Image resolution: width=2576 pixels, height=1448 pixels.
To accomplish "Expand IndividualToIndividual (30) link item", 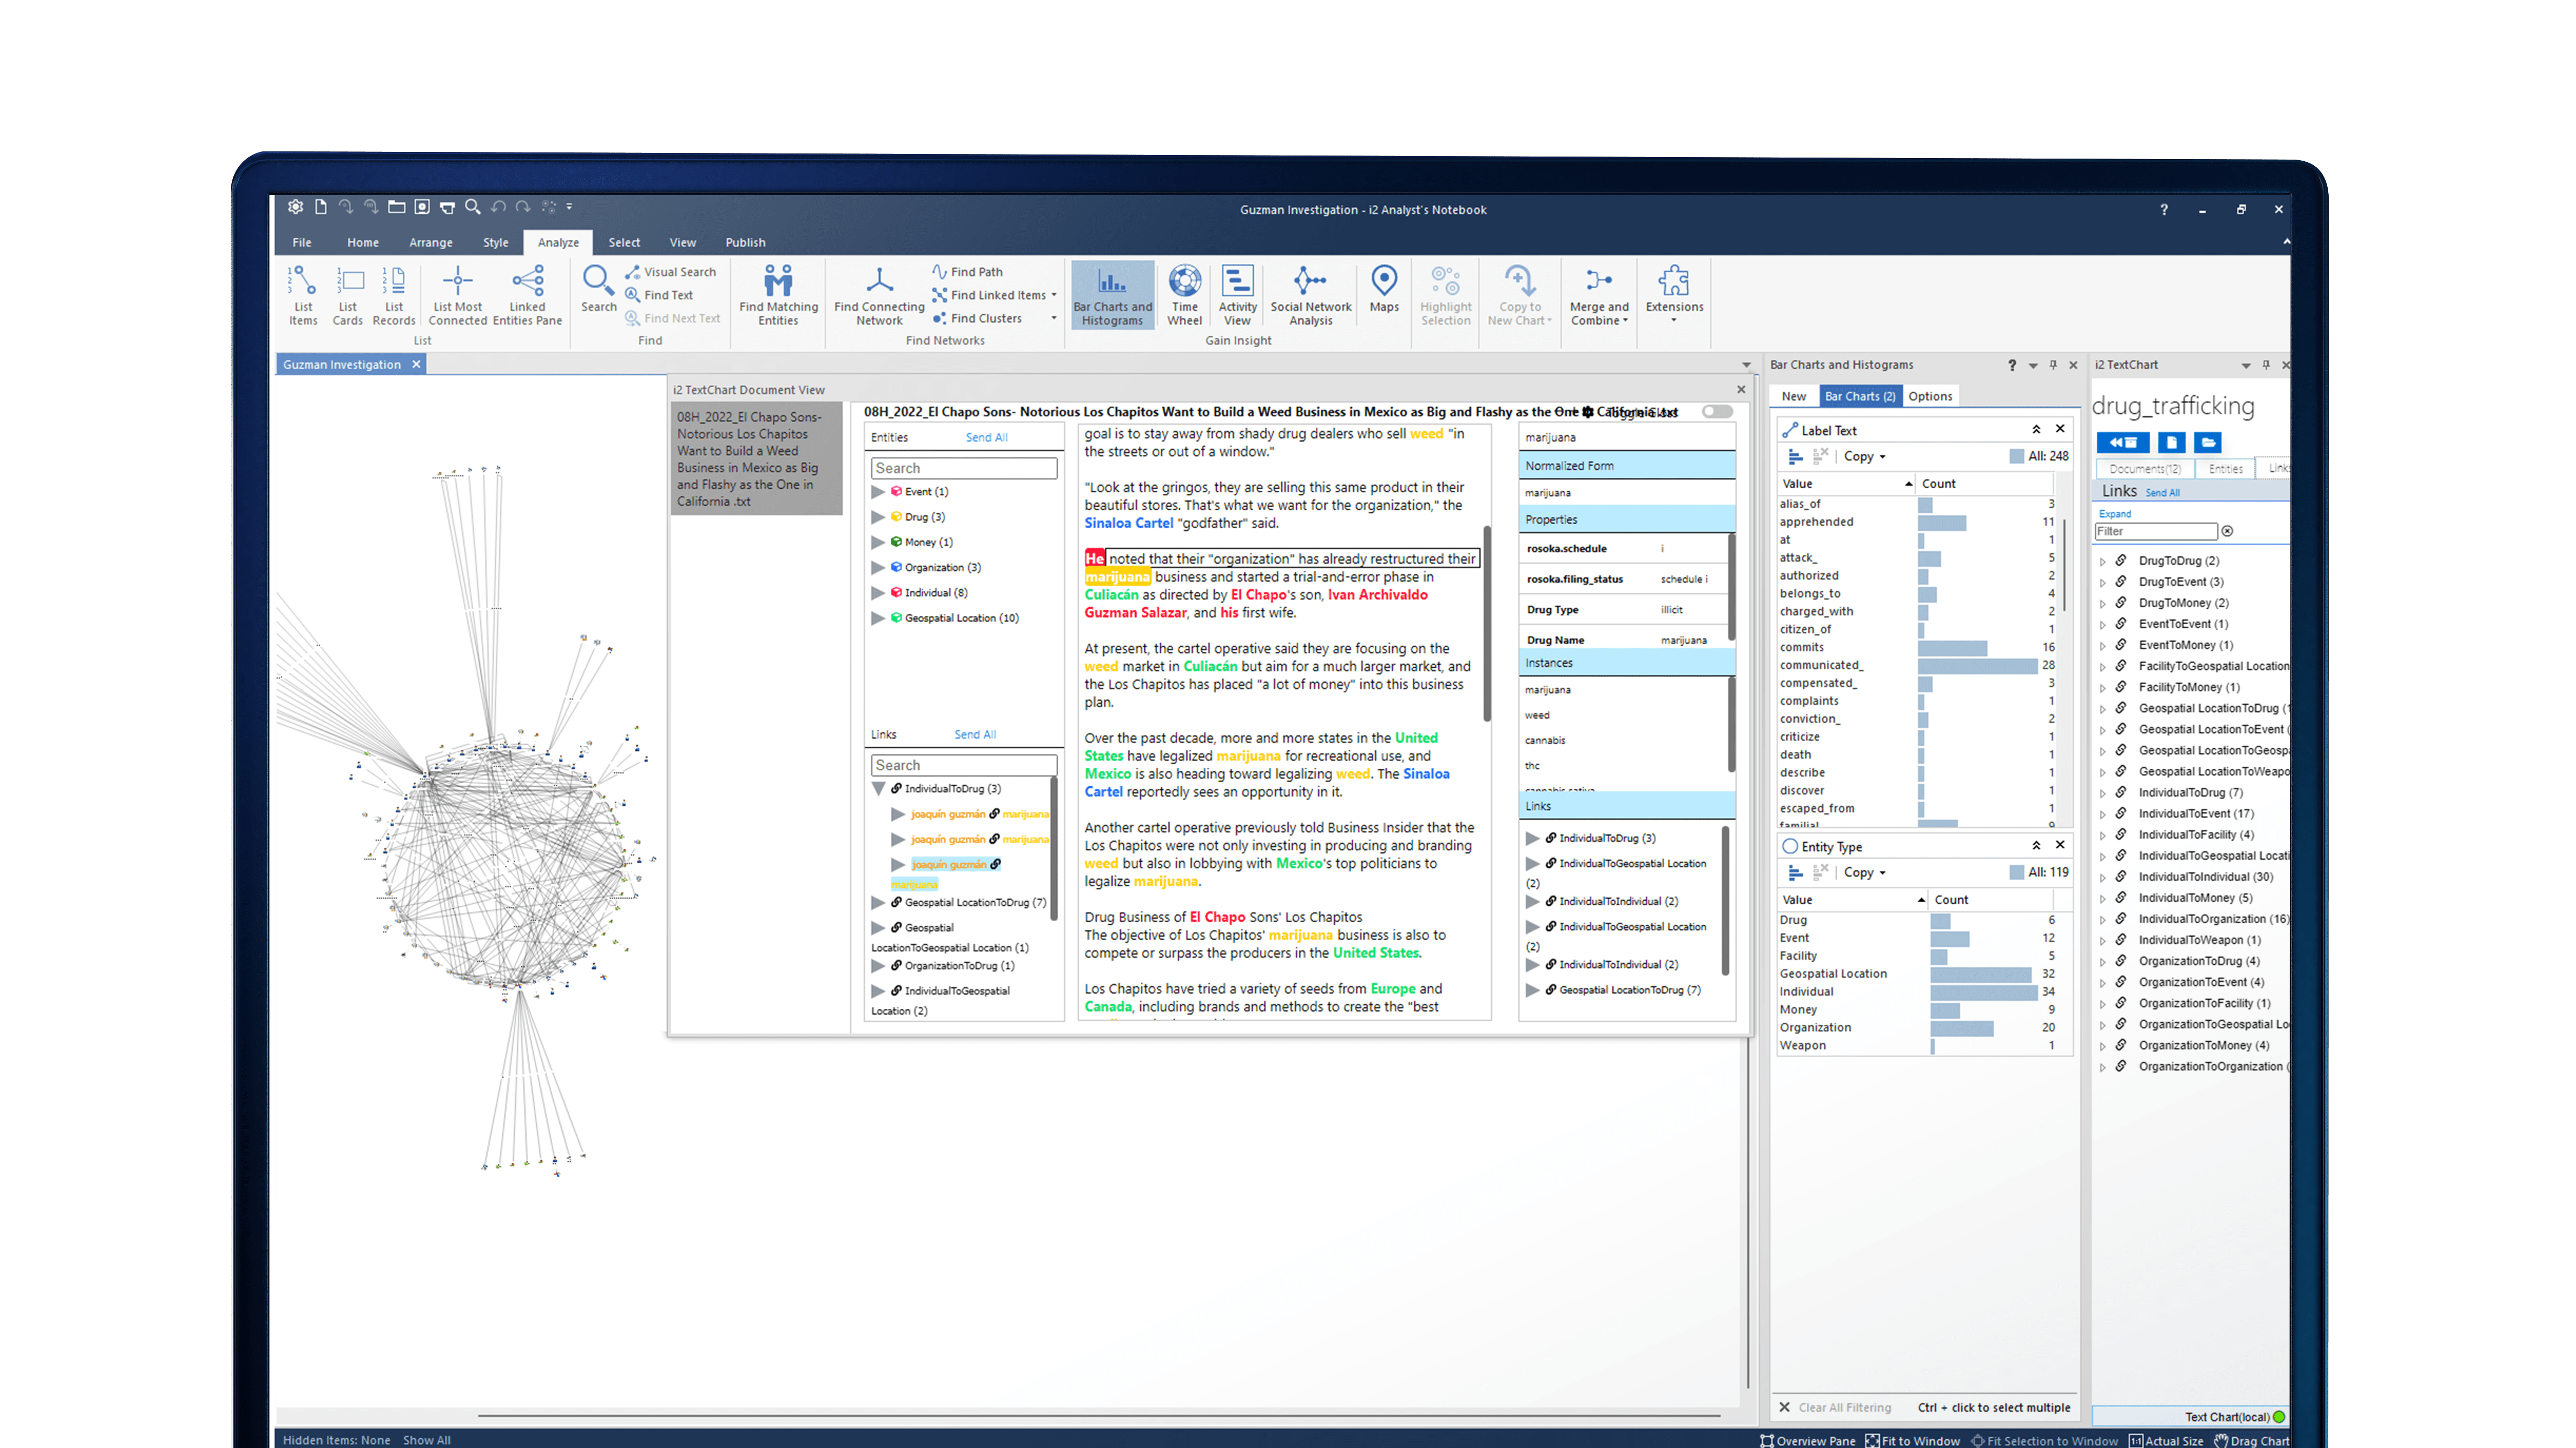I will tap(2102, 877).
